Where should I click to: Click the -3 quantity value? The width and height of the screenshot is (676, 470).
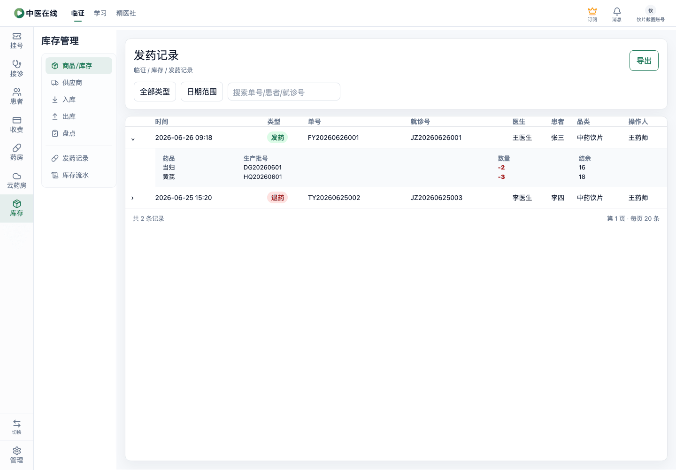coord(501,177)
